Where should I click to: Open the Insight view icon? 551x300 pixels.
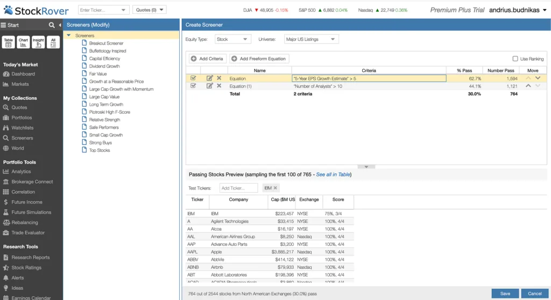(38, 43)
